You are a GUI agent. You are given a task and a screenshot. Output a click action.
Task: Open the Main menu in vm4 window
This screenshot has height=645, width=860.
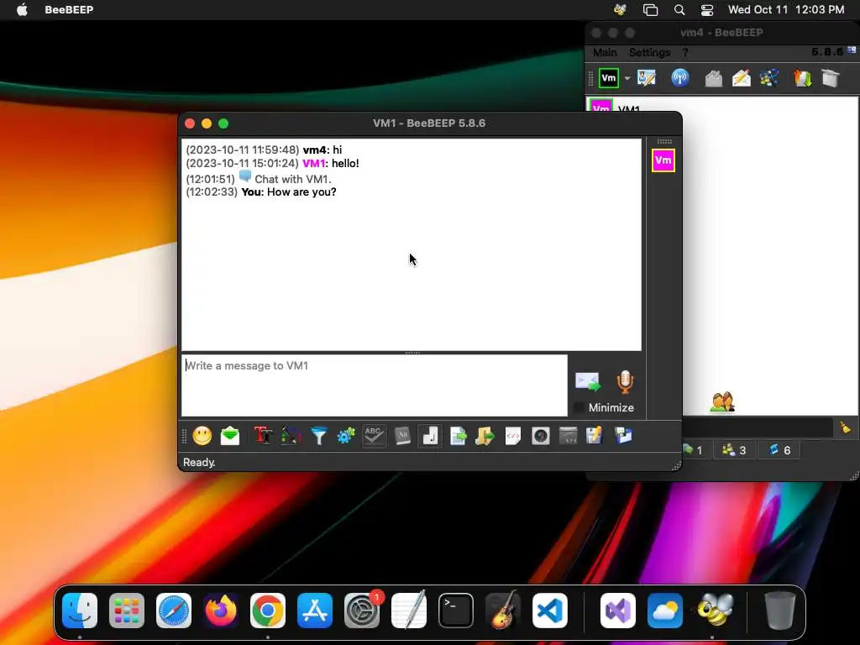pos(605,52)
